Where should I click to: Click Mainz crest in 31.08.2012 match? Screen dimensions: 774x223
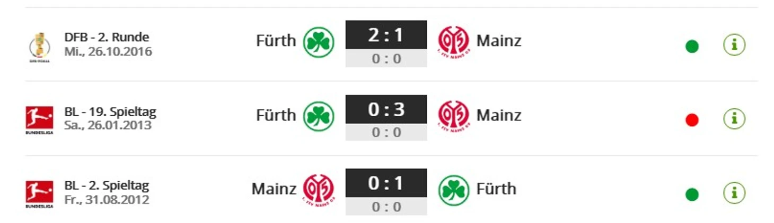point(318,190)
